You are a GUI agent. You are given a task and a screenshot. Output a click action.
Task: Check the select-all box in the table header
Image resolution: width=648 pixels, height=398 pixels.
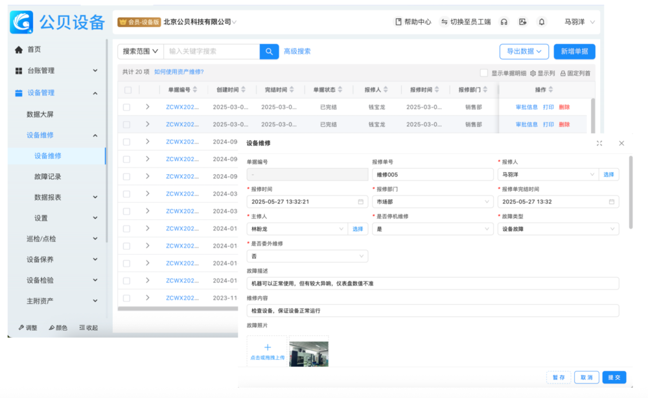[127, 89]
